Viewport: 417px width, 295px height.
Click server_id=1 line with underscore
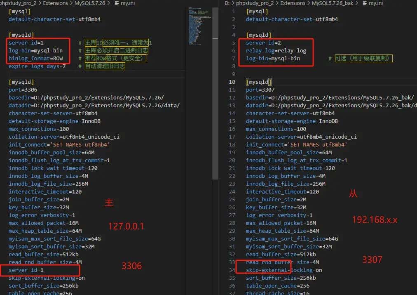[x=26, y=270]
